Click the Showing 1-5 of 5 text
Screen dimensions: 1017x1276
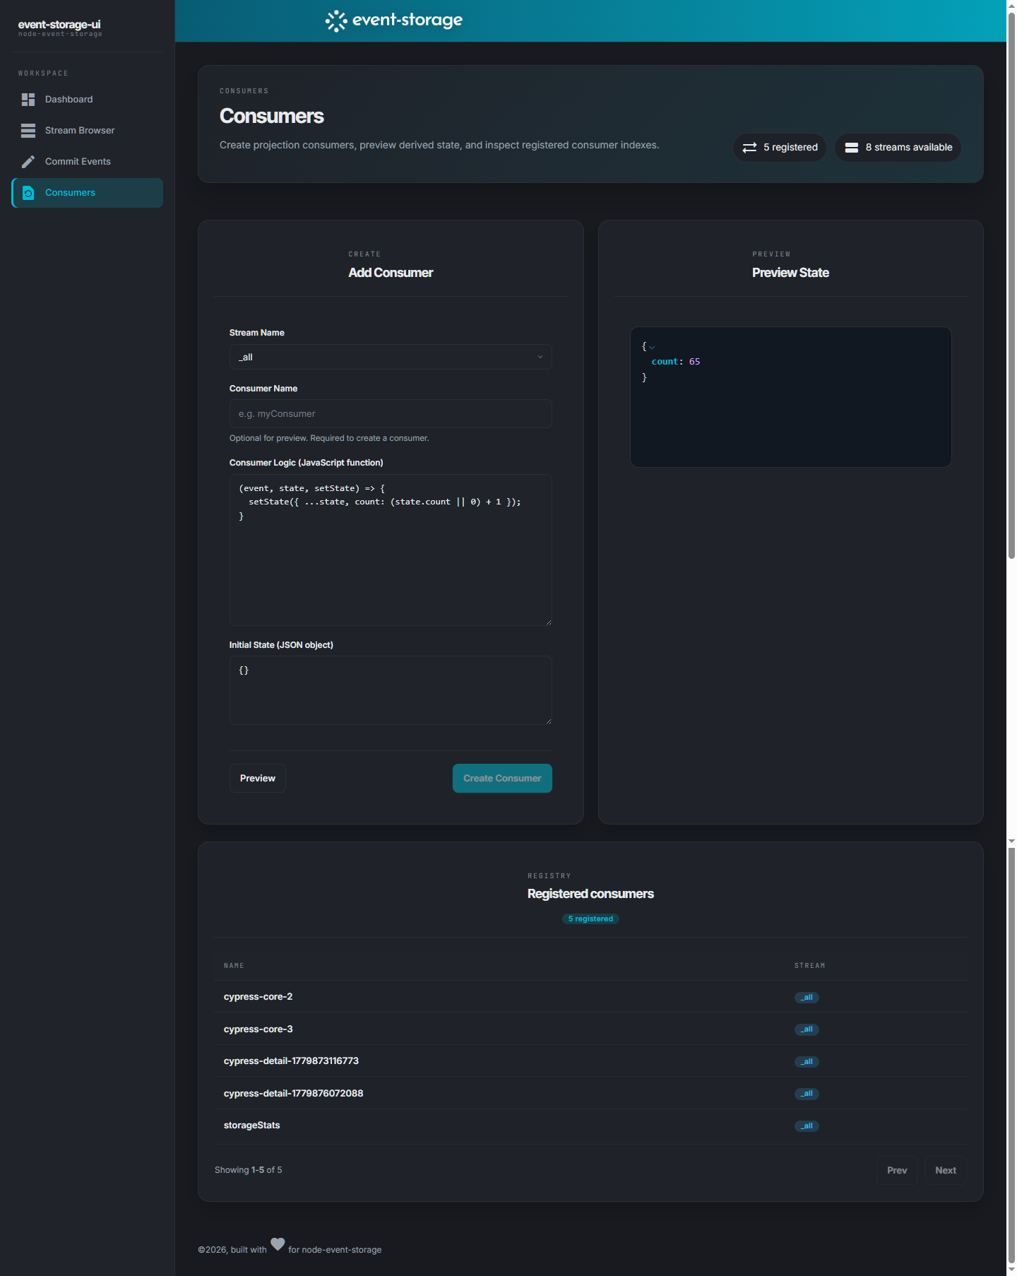(x=249, y=1170)
